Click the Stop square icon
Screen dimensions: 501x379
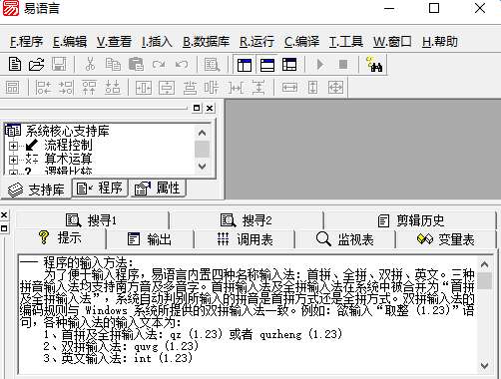click(x=343, y=64)
